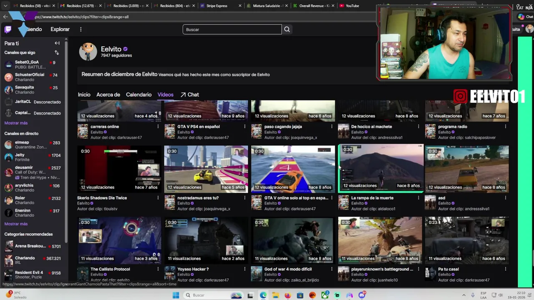
Task: Open the Calendario channel tab
Action: pyautogui.click(x=139, y=95)
